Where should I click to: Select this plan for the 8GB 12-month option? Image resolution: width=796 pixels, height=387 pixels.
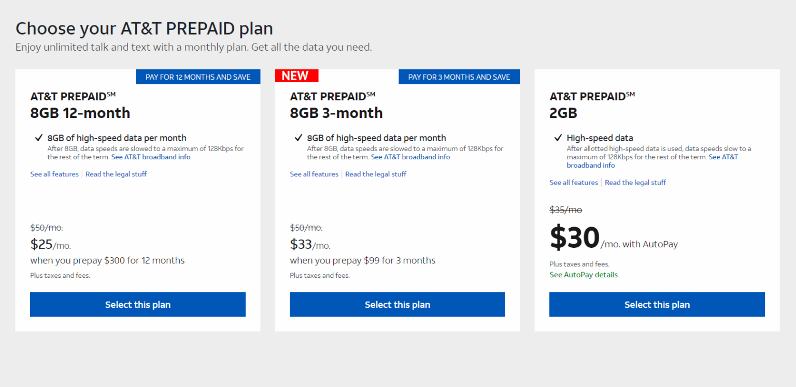click(x=137, y=304)
